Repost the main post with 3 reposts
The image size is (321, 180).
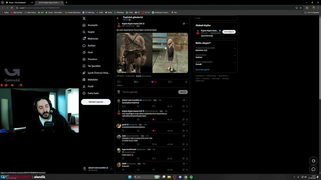[x=135, y=82]
